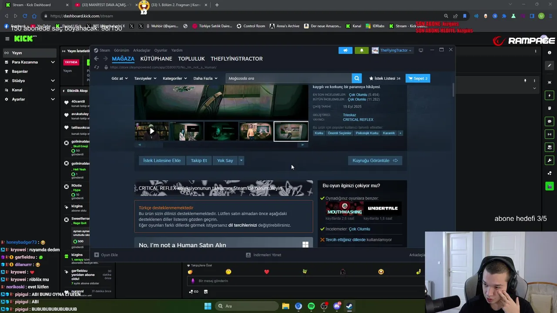Open the Yardım menu in Steam
557x313 pixels.
click(177, 50)
